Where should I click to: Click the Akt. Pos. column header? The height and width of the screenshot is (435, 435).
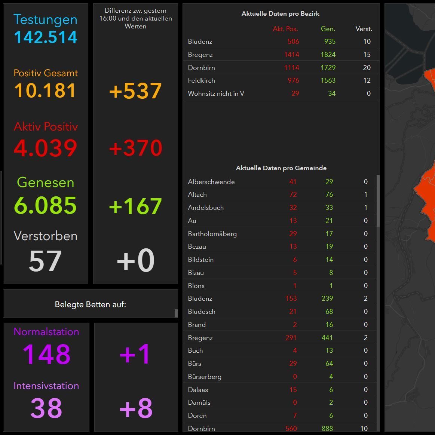285,29
